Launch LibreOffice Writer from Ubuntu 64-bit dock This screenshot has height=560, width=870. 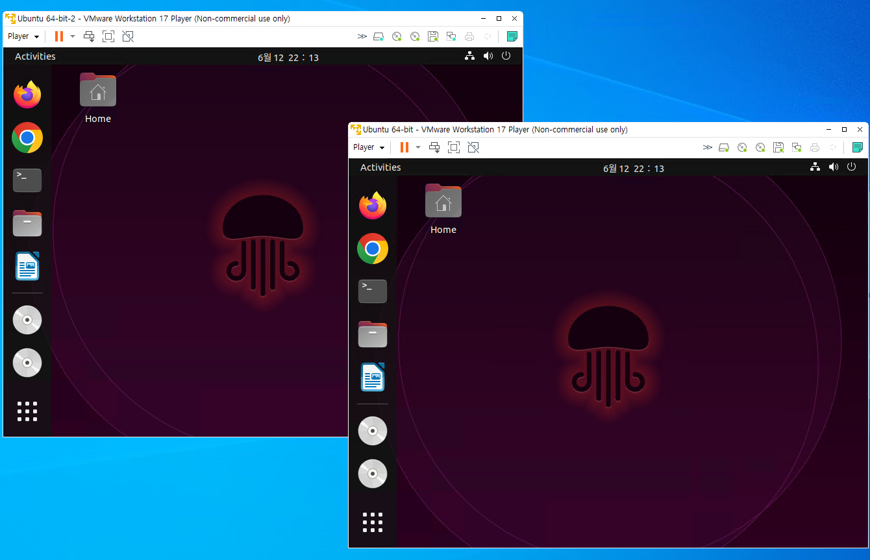[x=373, y=377]
